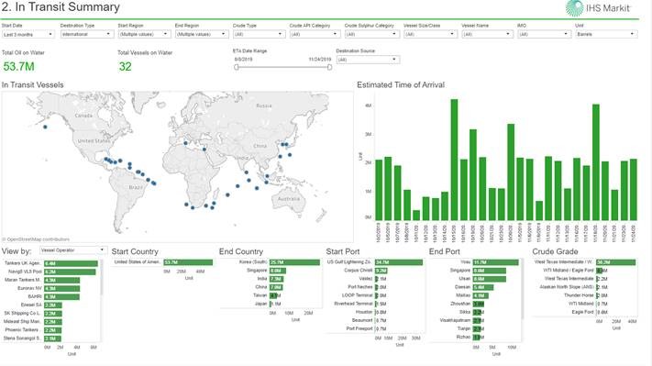Open the Start Date dropdown

[x=28, y=35]
